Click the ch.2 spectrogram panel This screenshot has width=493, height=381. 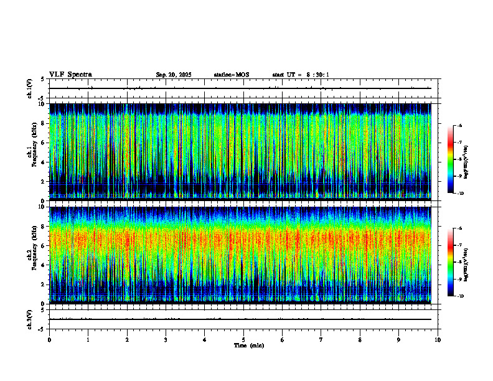[x=240, y=255]
